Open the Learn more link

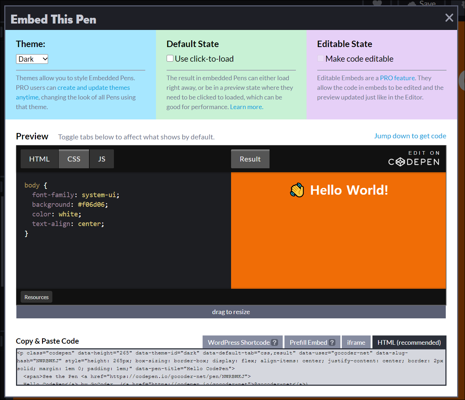pyautogui.click(x=246, y=107)
